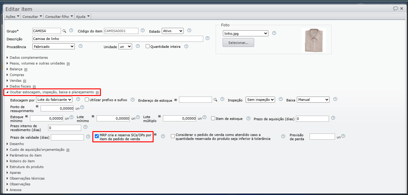
Task: Open help icon next to Inspeção dropdown
Action: [281, 99]
